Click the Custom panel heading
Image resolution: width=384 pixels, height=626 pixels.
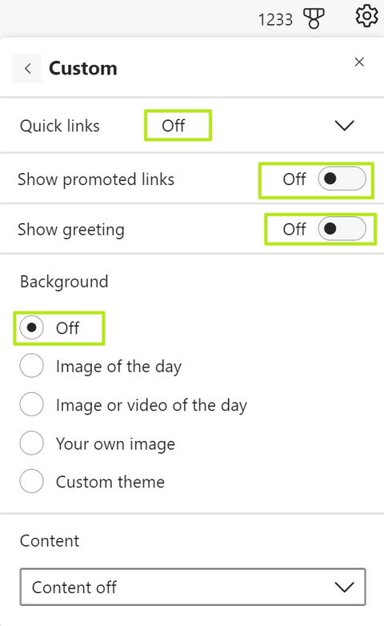pyautogui.click(x=83, y=68)
